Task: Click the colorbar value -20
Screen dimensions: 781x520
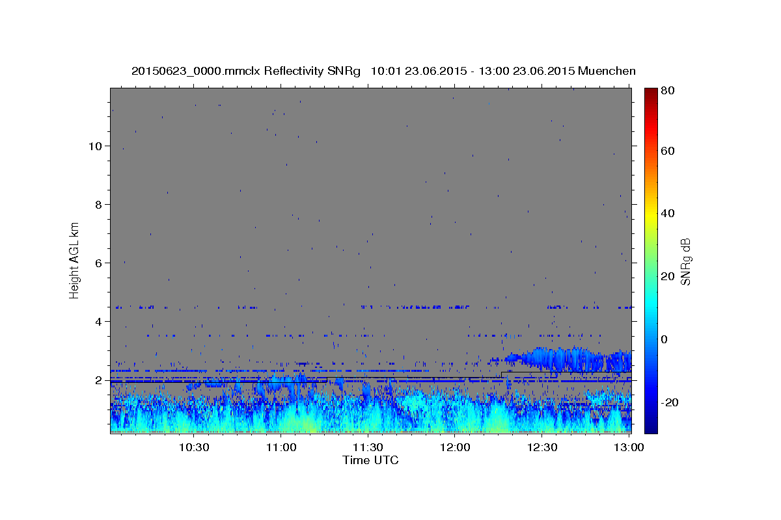Action: [x=670, y=402]
